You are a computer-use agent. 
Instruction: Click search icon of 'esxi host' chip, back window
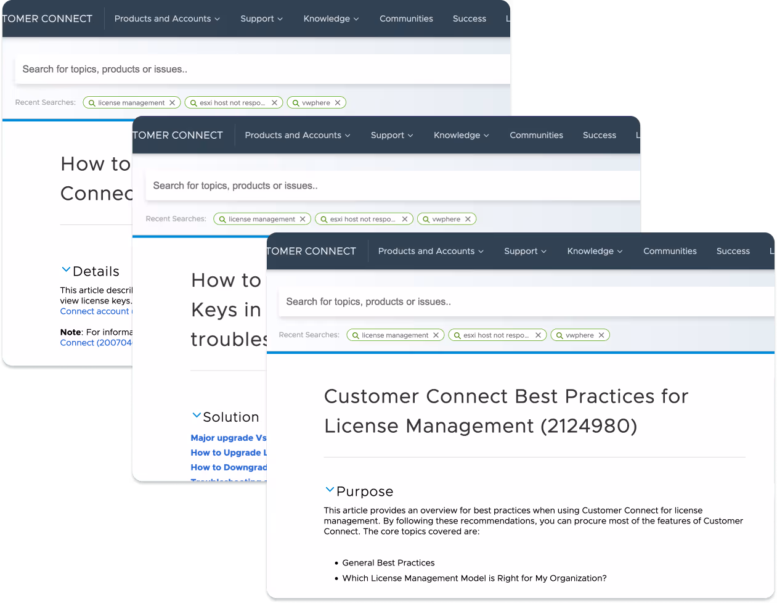[x=193, y=103]
